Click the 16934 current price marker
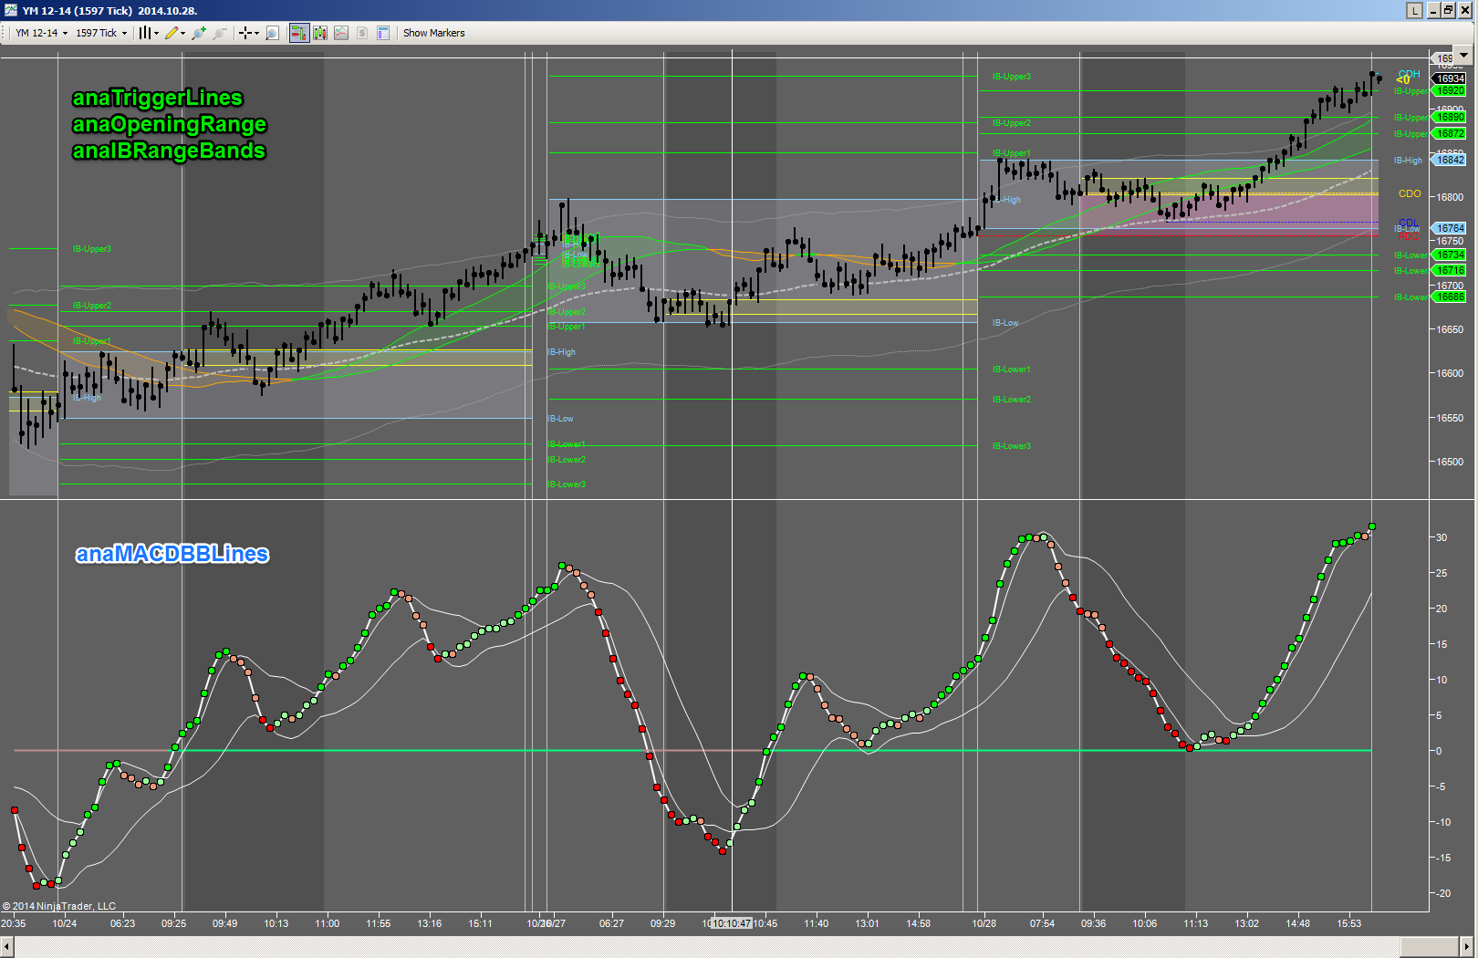 tap(1451, 78)
